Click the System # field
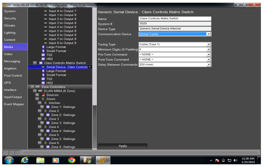 (x=175, y=24)
